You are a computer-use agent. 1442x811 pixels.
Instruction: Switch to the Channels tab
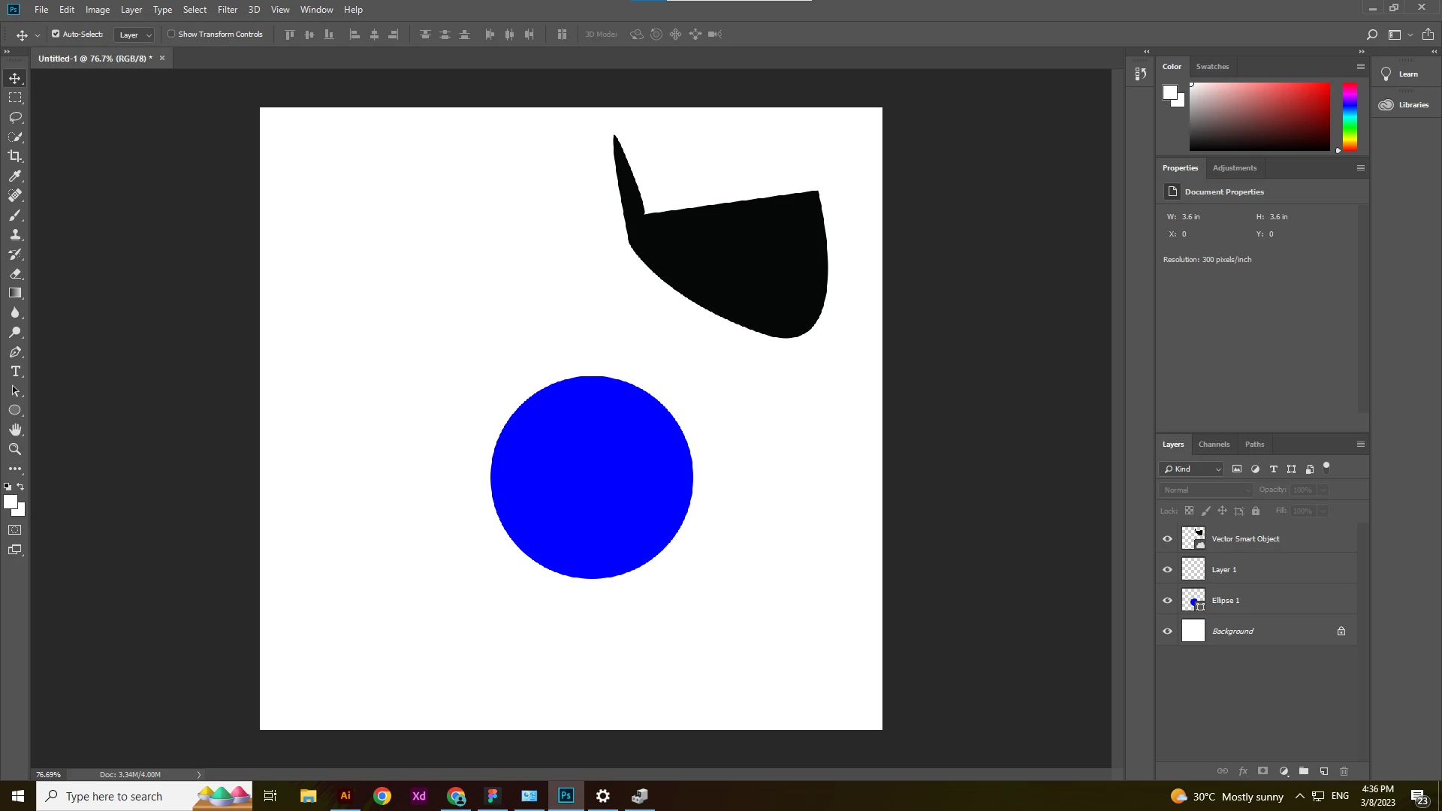click(1214, 444)
